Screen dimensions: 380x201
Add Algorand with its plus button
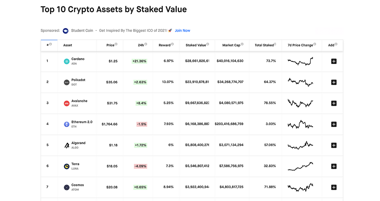tap(333, 145)
